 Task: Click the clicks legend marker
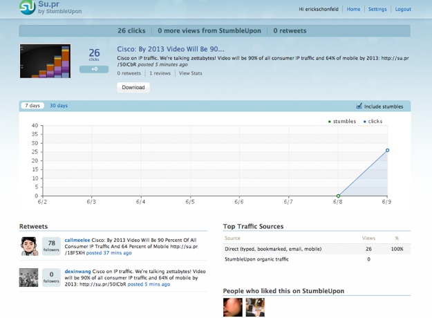pyautogui.click(x=365, y=122)
